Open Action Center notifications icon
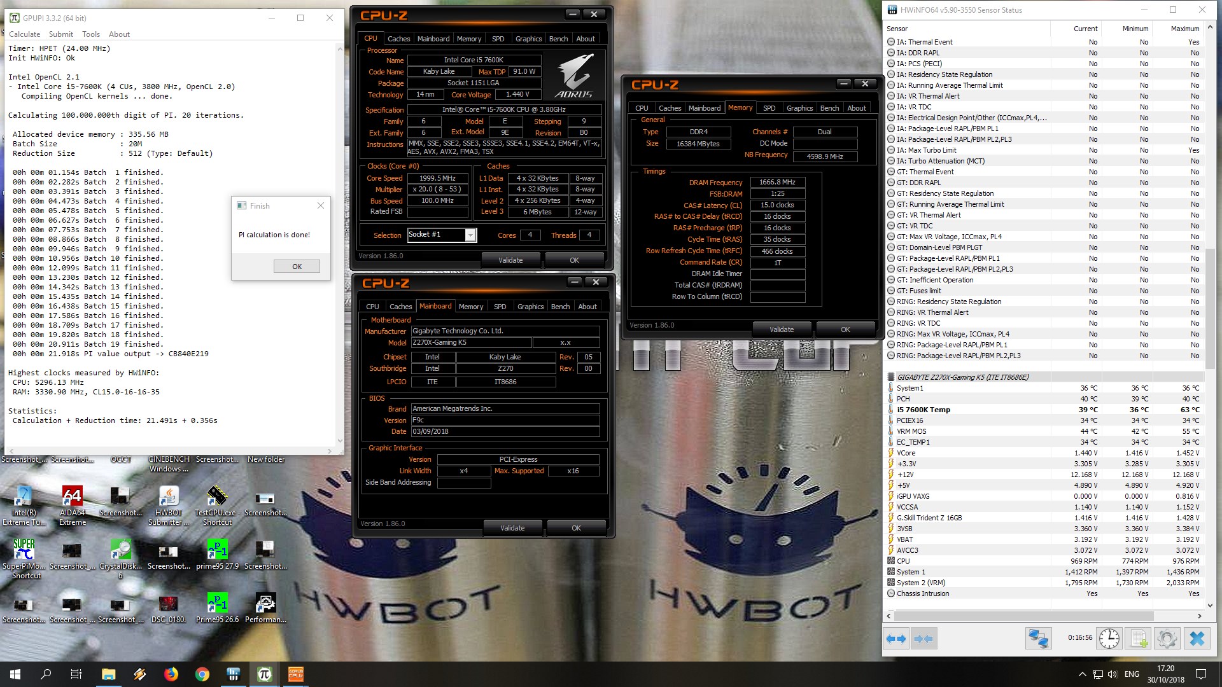 (x=1201, y=674)
